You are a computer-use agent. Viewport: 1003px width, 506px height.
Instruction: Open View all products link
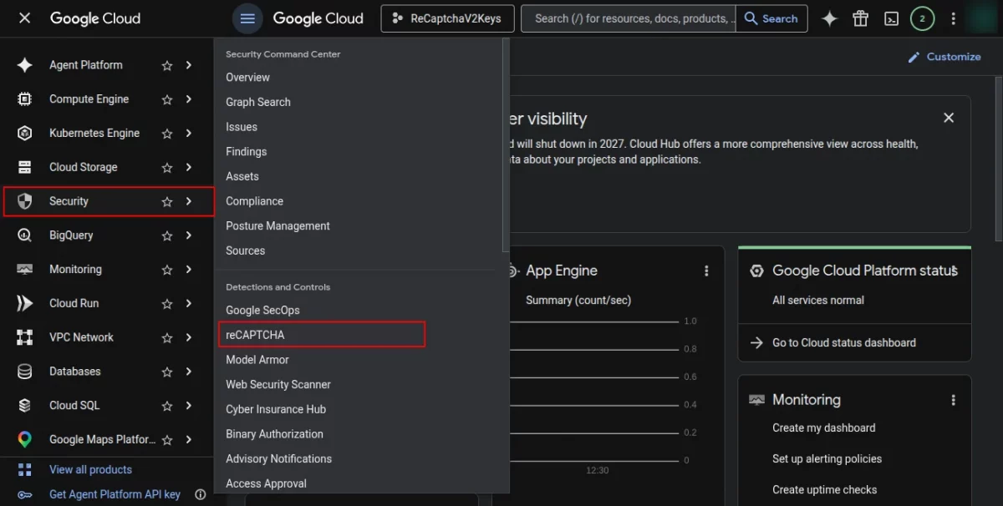[90, 470]
